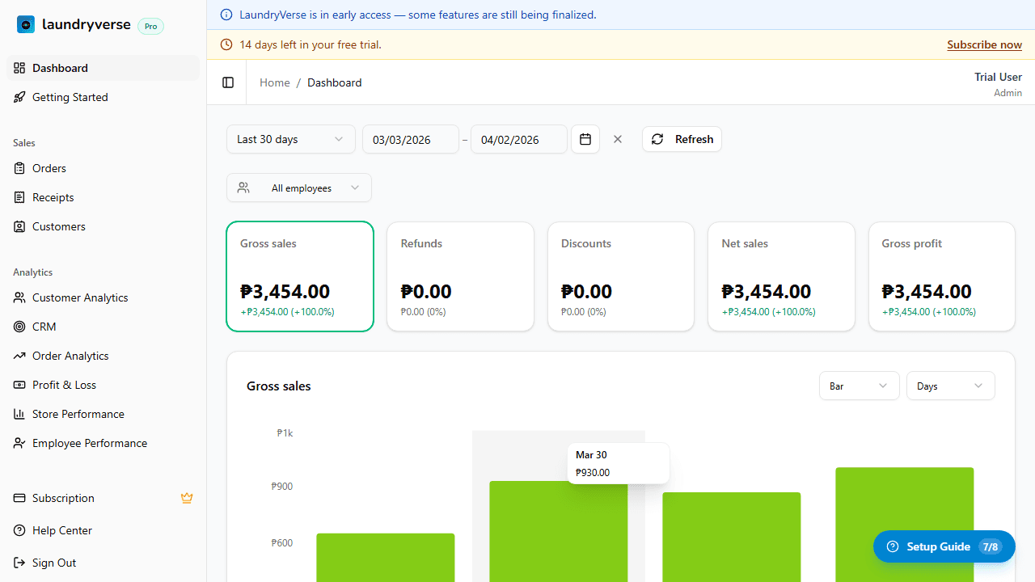
Task: Open Customer Analytics
Action: [x=80, y=297]
